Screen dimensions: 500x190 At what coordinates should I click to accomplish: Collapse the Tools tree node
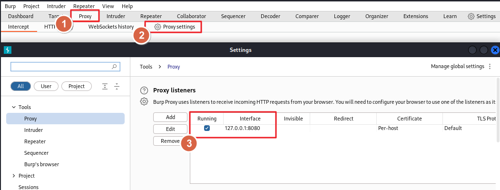[14, 107]
